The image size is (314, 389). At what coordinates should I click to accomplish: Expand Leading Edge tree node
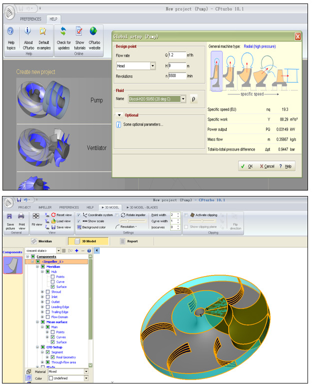coord(42,307)
